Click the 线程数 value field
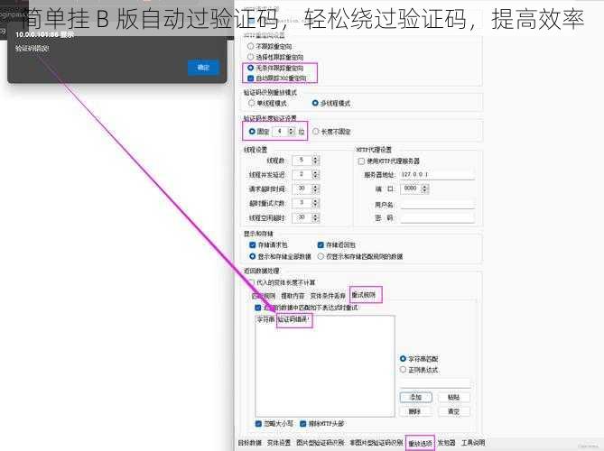The image size is (604, 451). click(302, 160)
